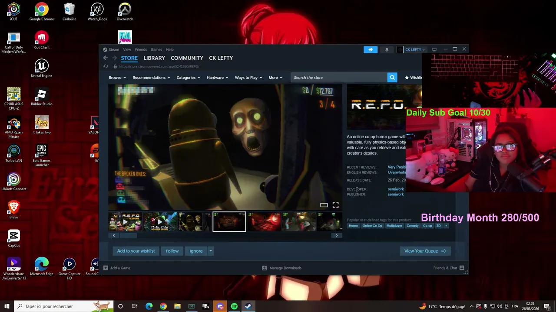Viewport: 556px width, 312px height.
Task: Select the Riot Client desktop icon
Action: coord(42,40)
